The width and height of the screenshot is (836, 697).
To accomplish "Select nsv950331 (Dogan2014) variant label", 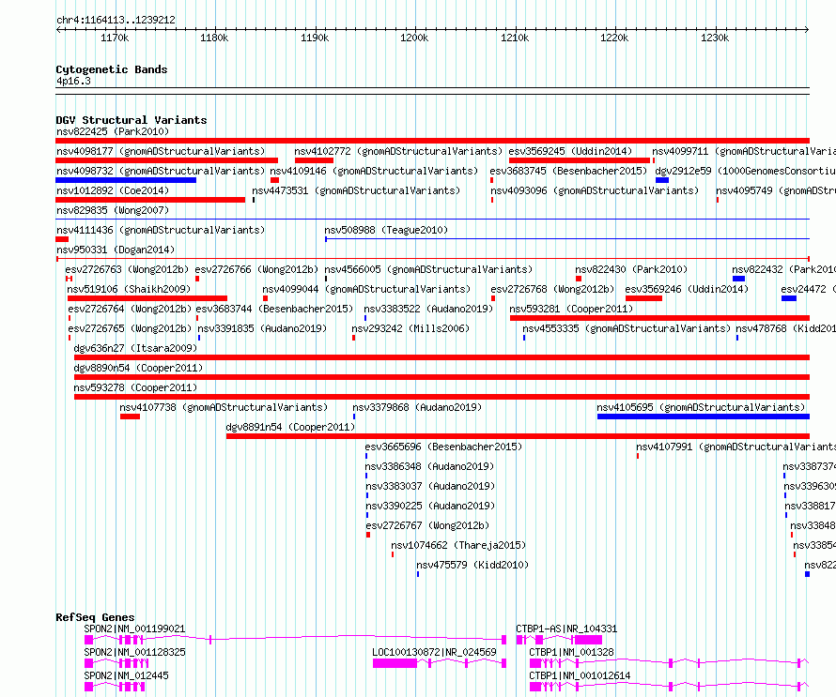I will pyautogui.click(x=116, y=250).
